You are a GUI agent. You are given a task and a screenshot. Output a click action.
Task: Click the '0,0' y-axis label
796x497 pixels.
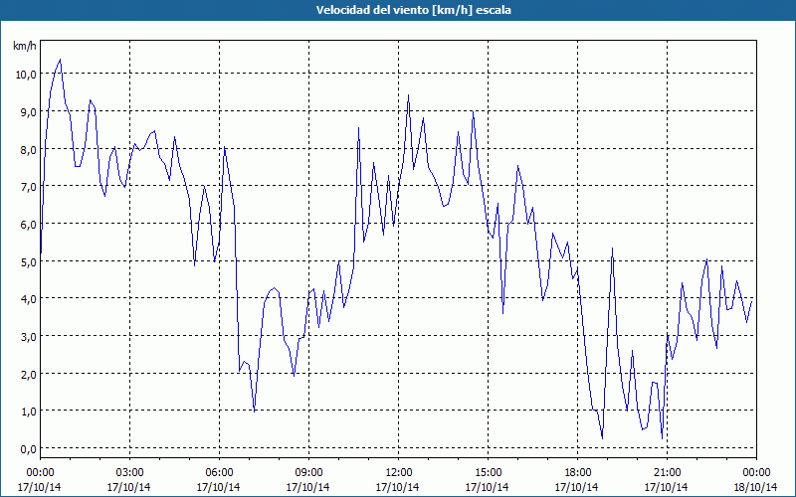click(29, 449)
